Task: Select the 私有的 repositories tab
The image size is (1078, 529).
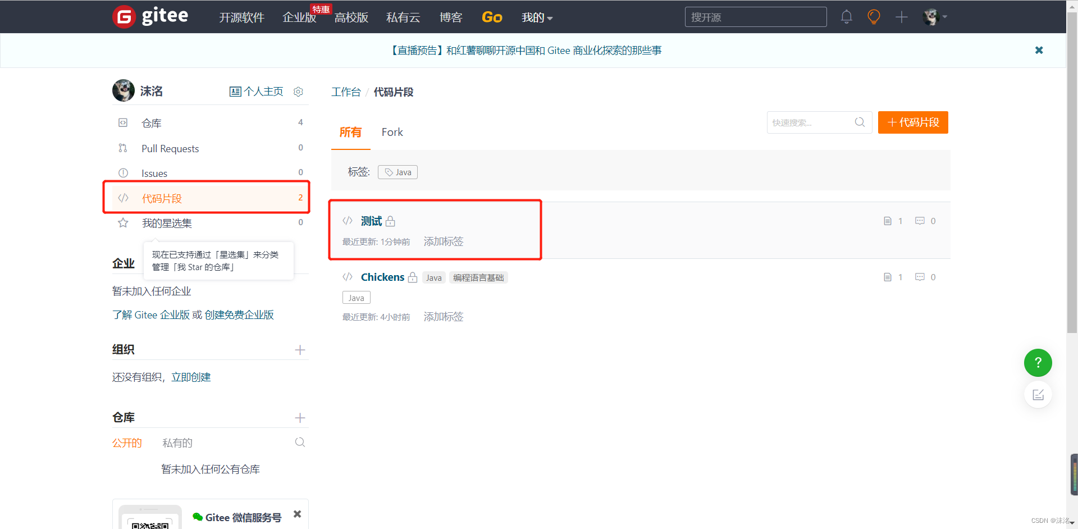Action: (177, 443)
